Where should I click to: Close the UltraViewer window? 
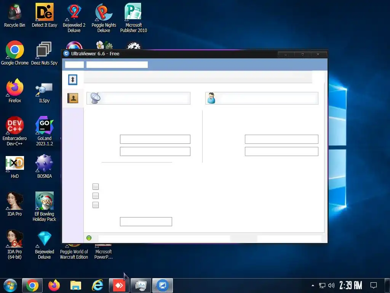click(x=318, y=54)
